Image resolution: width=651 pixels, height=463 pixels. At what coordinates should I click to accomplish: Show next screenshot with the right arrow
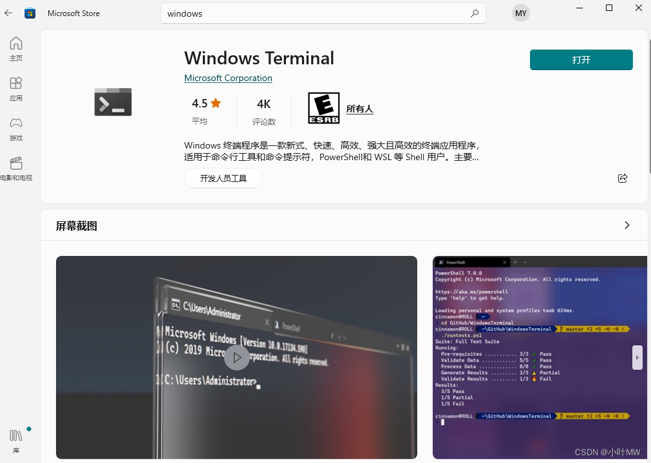click(637, 358)
